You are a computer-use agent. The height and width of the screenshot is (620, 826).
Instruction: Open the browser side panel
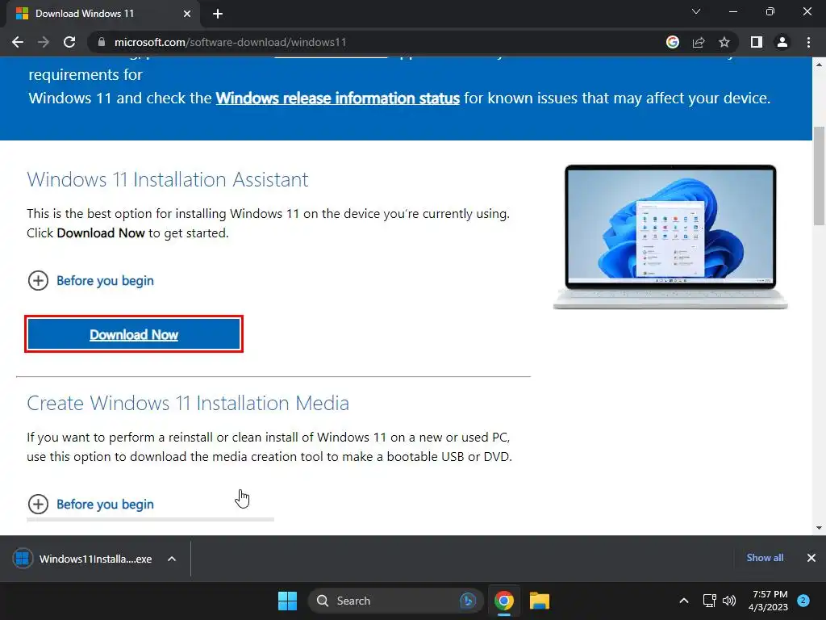click(757, 42)
